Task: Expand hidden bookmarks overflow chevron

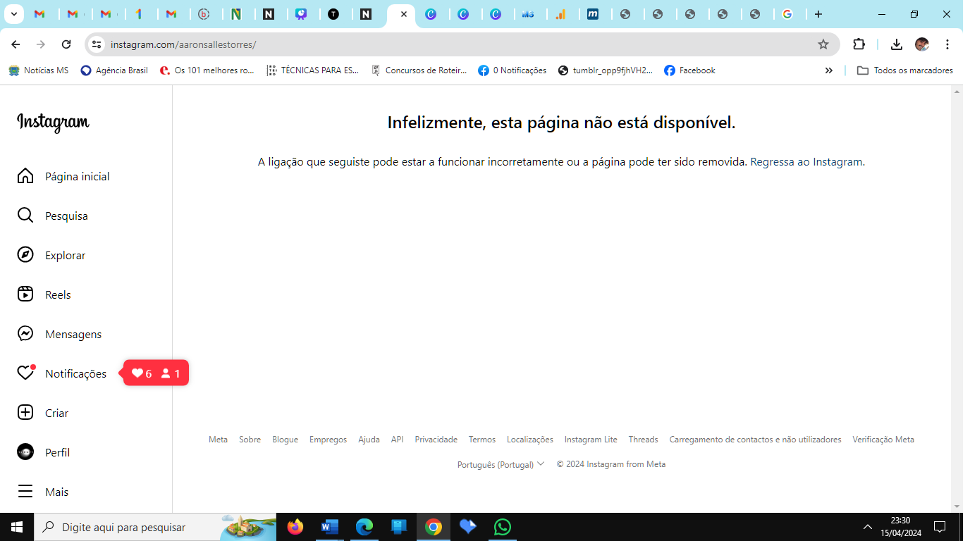Action: click(829, 70)
